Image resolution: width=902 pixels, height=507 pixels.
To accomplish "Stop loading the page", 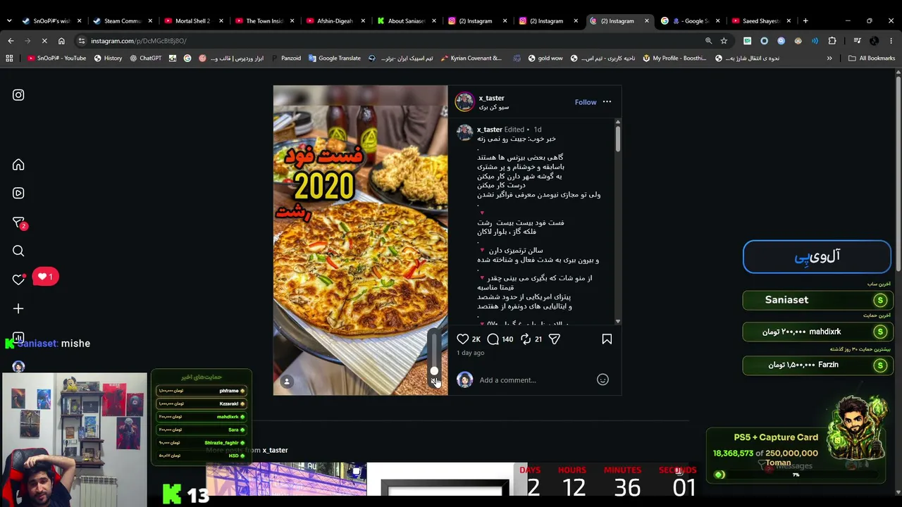I will tap(44, 41).
